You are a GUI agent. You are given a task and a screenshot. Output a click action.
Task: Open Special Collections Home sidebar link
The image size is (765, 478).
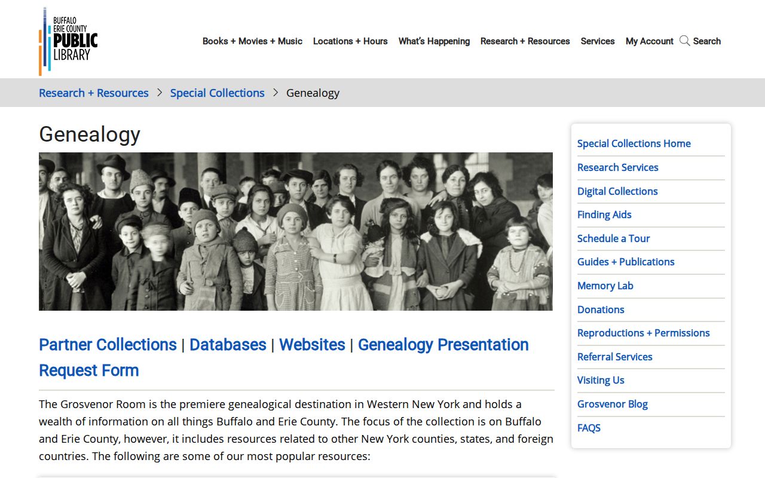634,143
